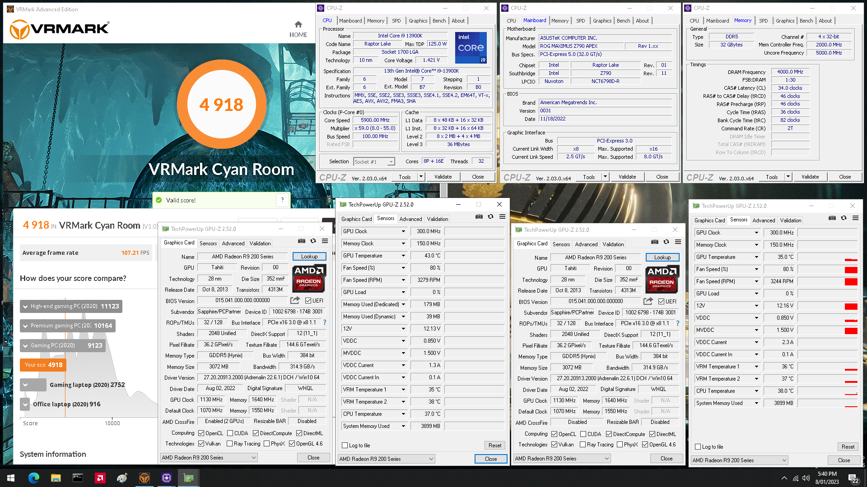867x487 pixels.
Task: Open System Memory Used dropdown, Sensors showing 43.0 °C
Action: click(403, 426)
